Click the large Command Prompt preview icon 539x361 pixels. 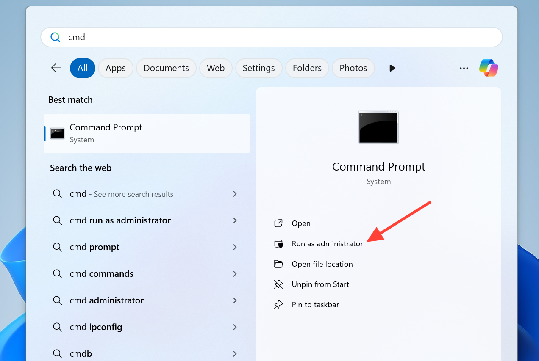point(378,127)
